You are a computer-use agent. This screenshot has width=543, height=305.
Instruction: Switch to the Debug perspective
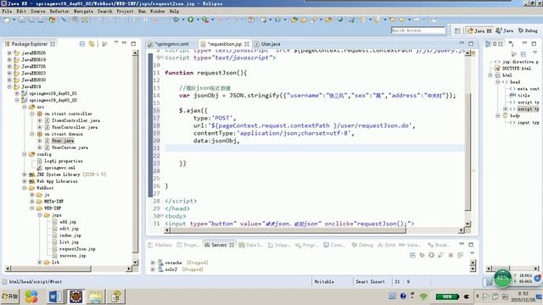pos(528,30)
